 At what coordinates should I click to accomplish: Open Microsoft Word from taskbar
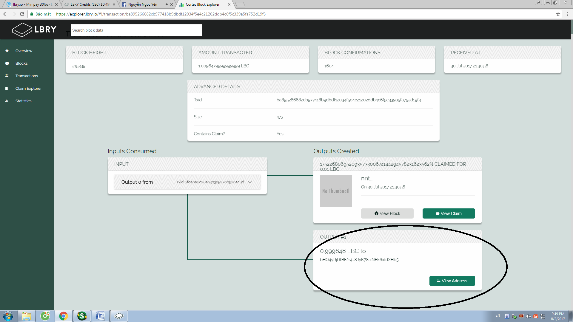click(100, 316)
